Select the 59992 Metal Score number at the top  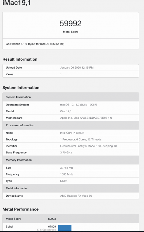point(71,24)
